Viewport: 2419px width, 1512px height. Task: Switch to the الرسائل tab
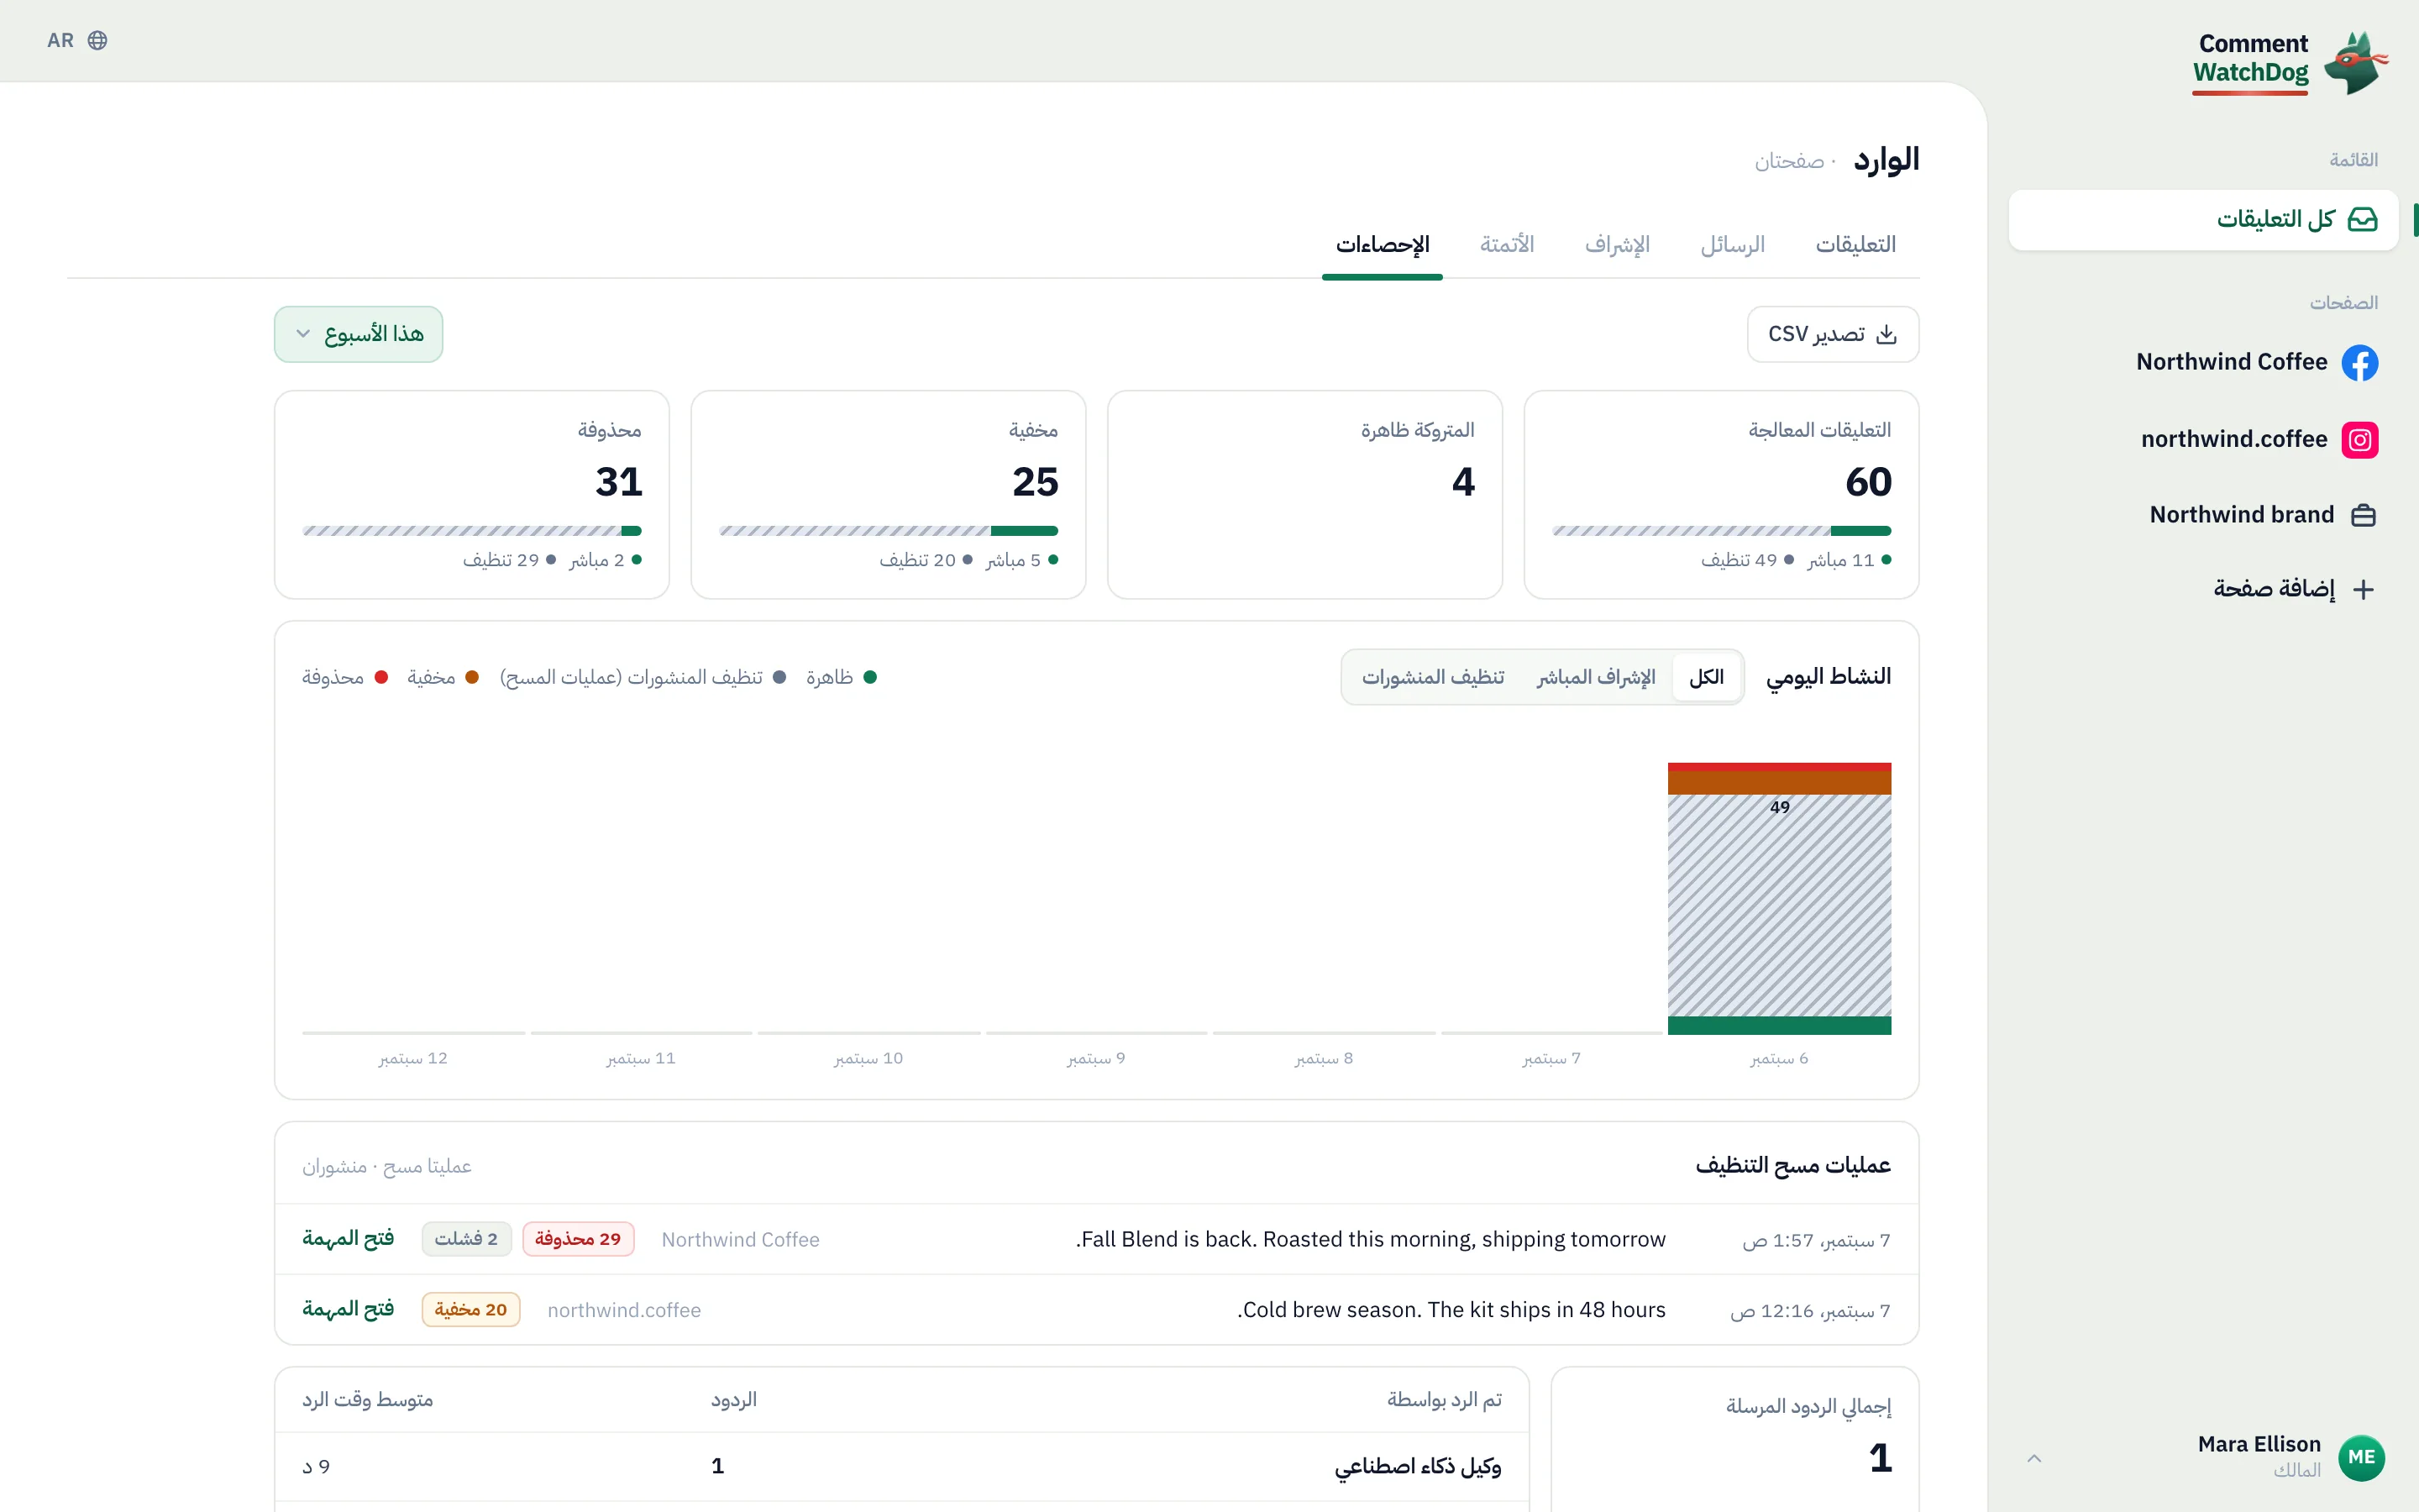point(1732,245)
